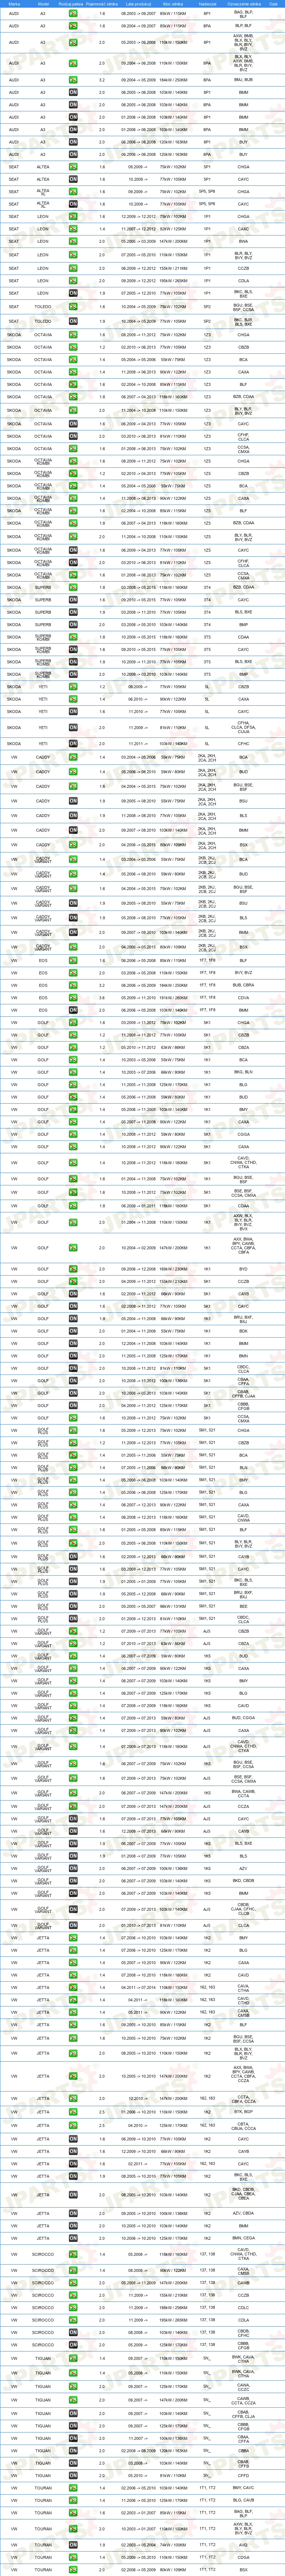This screenshot has height=2576, width=285.
Task: Click the petrol icon in the Skoda Yeti 1.2 row
Action: point(73,687)
